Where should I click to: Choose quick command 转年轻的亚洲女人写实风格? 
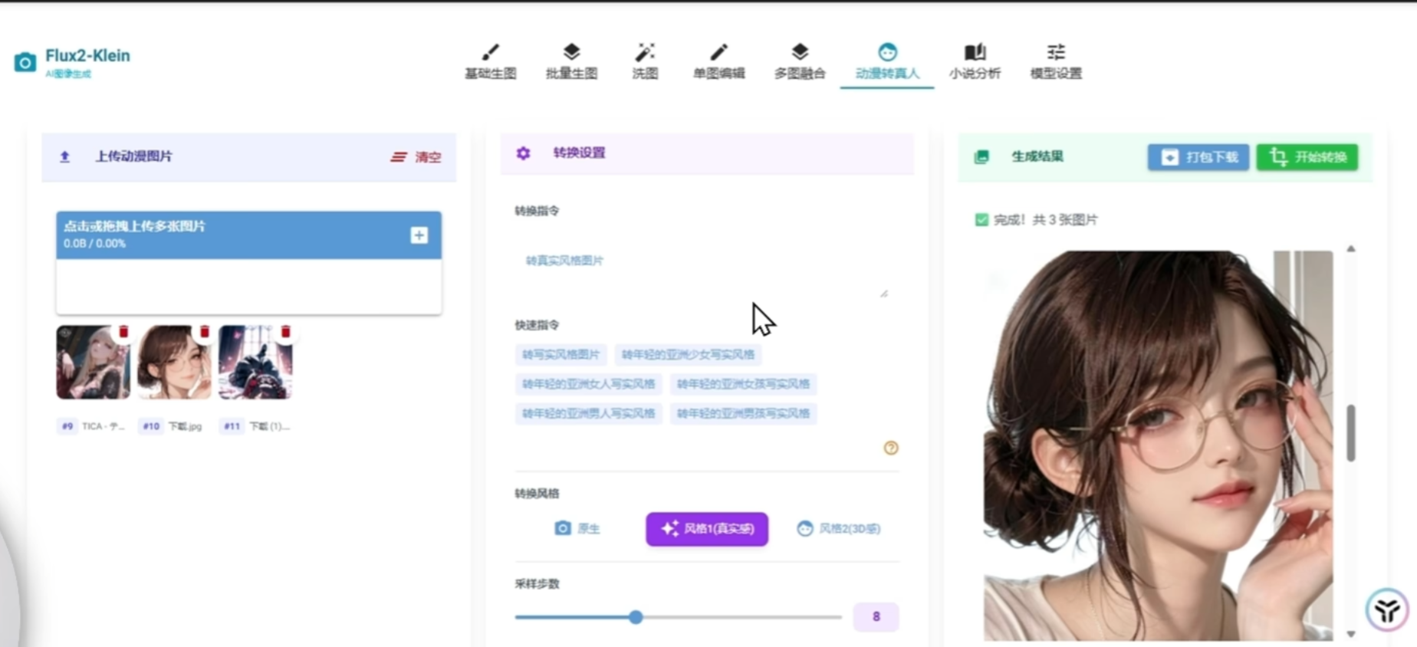[x=589, y=383]
